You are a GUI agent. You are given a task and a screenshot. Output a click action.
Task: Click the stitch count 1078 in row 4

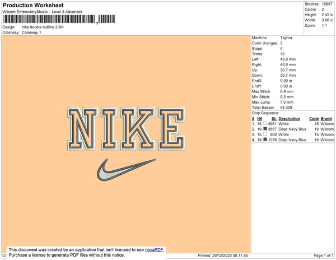coord(272,140)
